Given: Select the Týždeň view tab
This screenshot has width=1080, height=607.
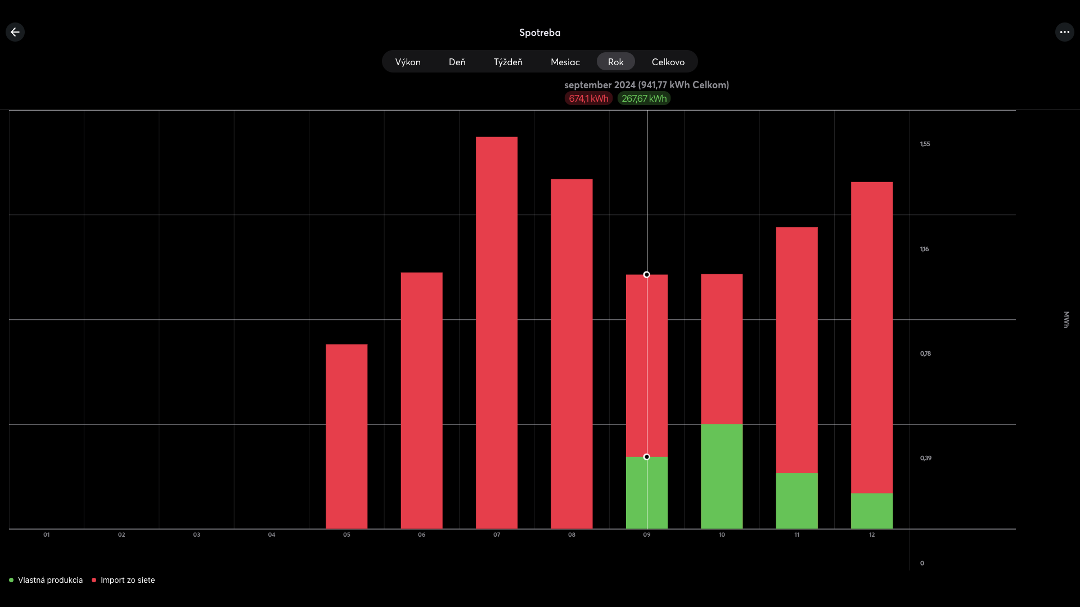Looking at the screenshot, I should [508, 62].
